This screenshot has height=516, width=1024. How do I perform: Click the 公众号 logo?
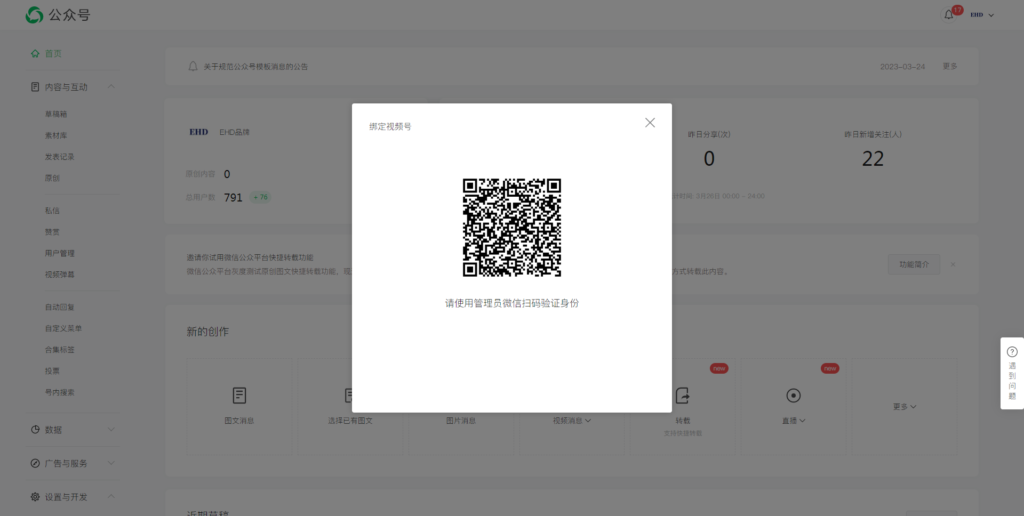point(58,15)
